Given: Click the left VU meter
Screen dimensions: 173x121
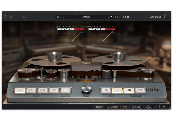Looking at the screenshot, I should (x=71, y=34).
